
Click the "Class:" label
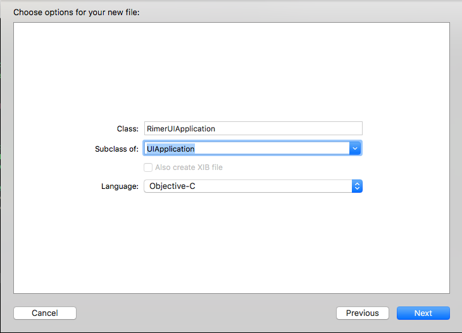[x=128, y=129]
